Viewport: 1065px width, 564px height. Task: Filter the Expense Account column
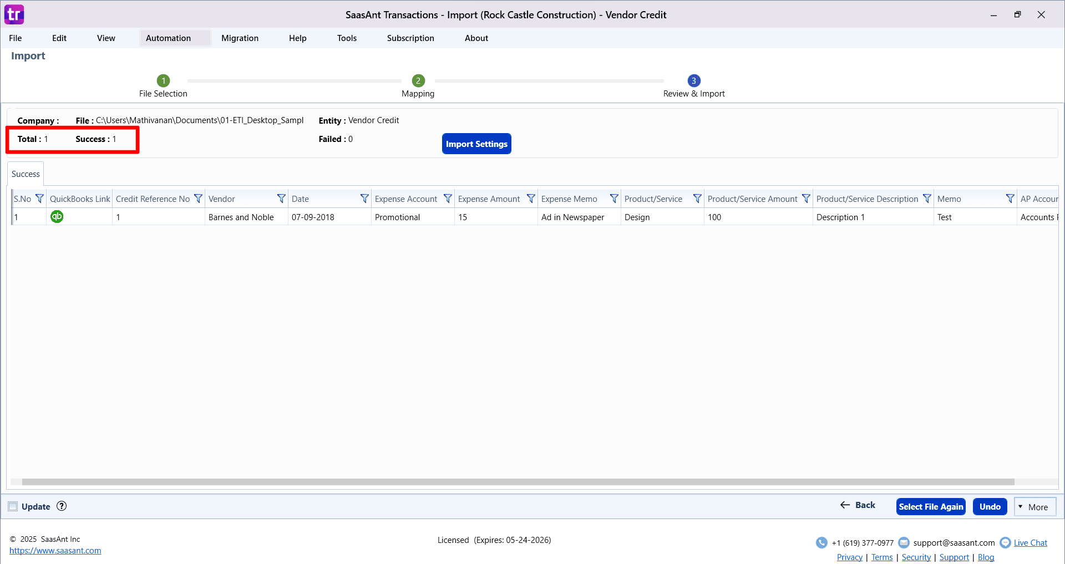pos(448,199)
